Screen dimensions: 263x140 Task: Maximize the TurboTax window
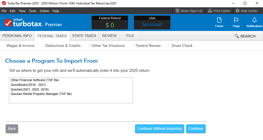pyautogui.click(x=245, y=3)
